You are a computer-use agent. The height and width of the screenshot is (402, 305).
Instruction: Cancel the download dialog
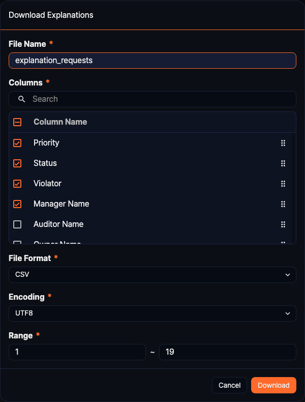tap(229, 385)
